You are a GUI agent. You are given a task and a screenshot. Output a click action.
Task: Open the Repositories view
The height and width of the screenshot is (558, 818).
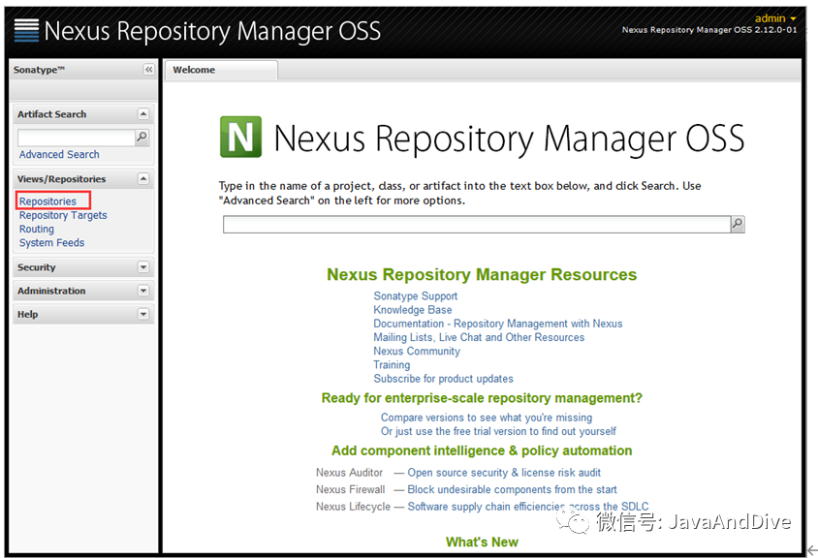[x=47, y=201]
